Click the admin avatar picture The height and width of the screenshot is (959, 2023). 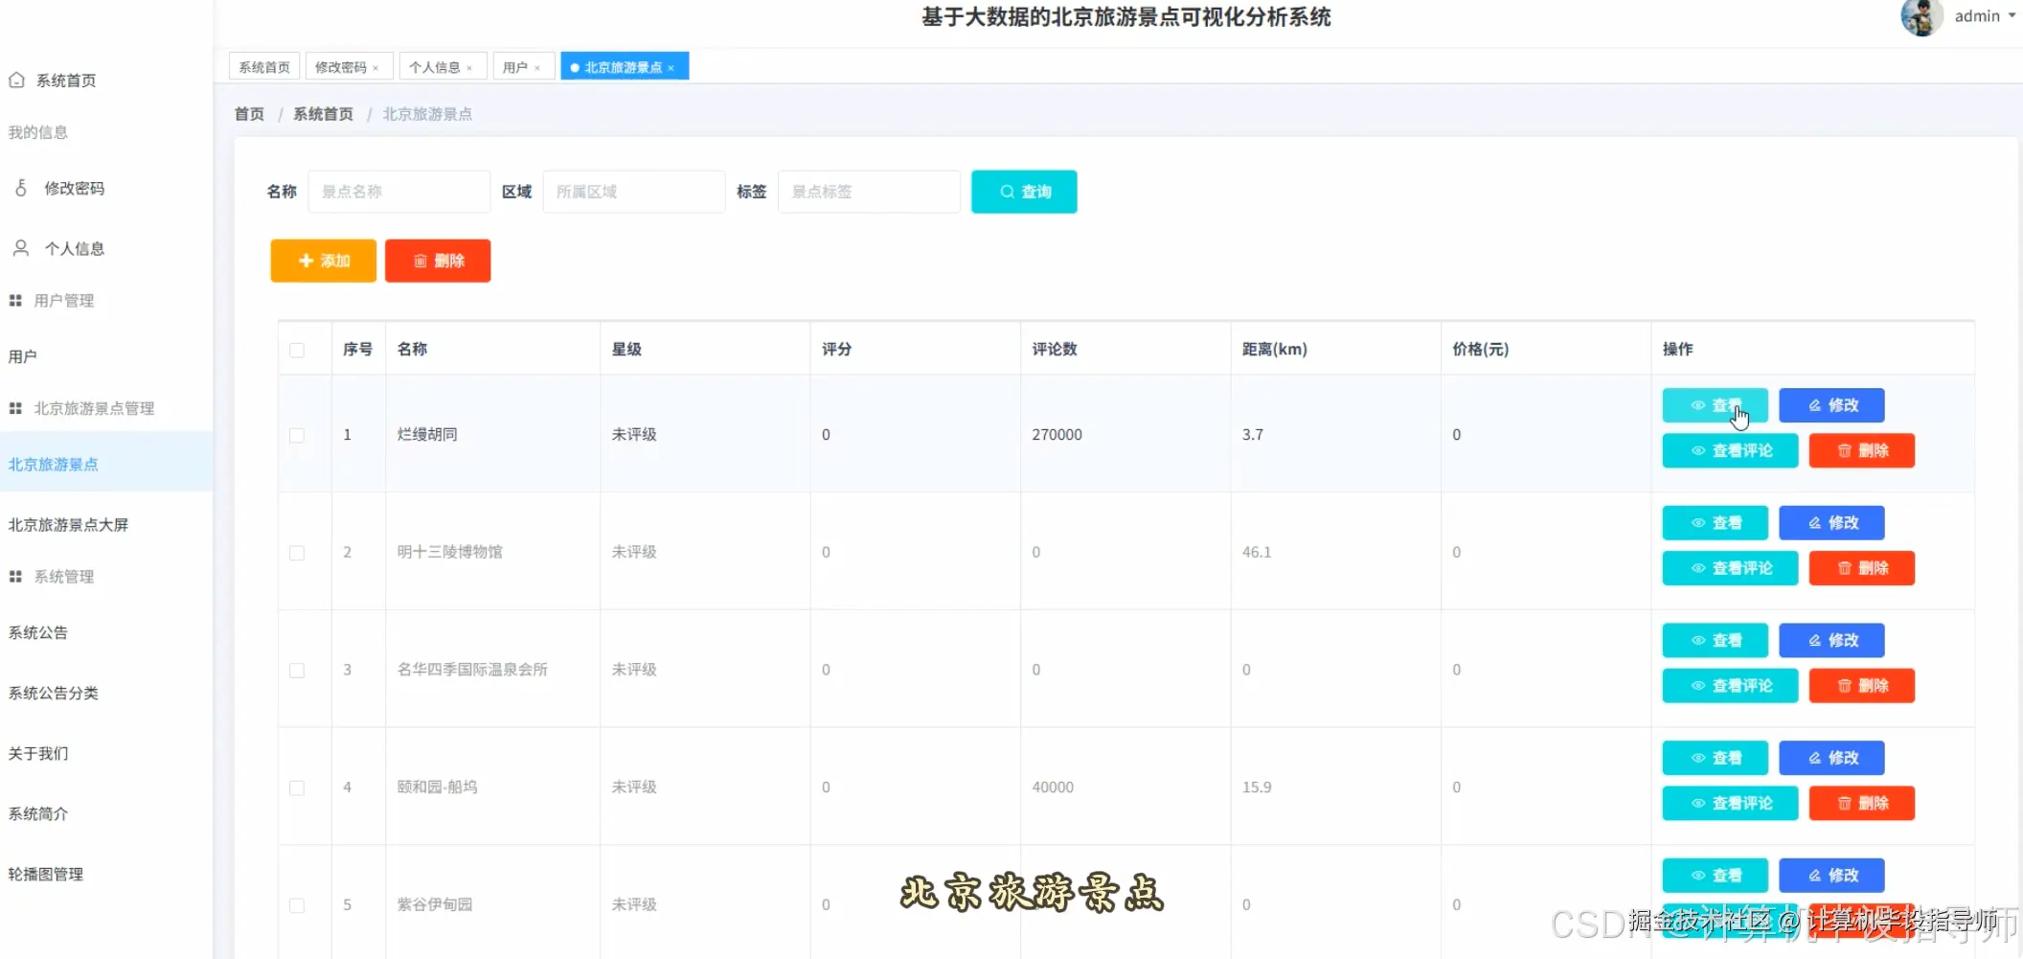click(x=1921, y=17)
